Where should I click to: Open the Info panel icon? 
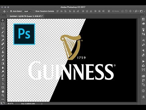pyautogui.click(x=143, y=91)
